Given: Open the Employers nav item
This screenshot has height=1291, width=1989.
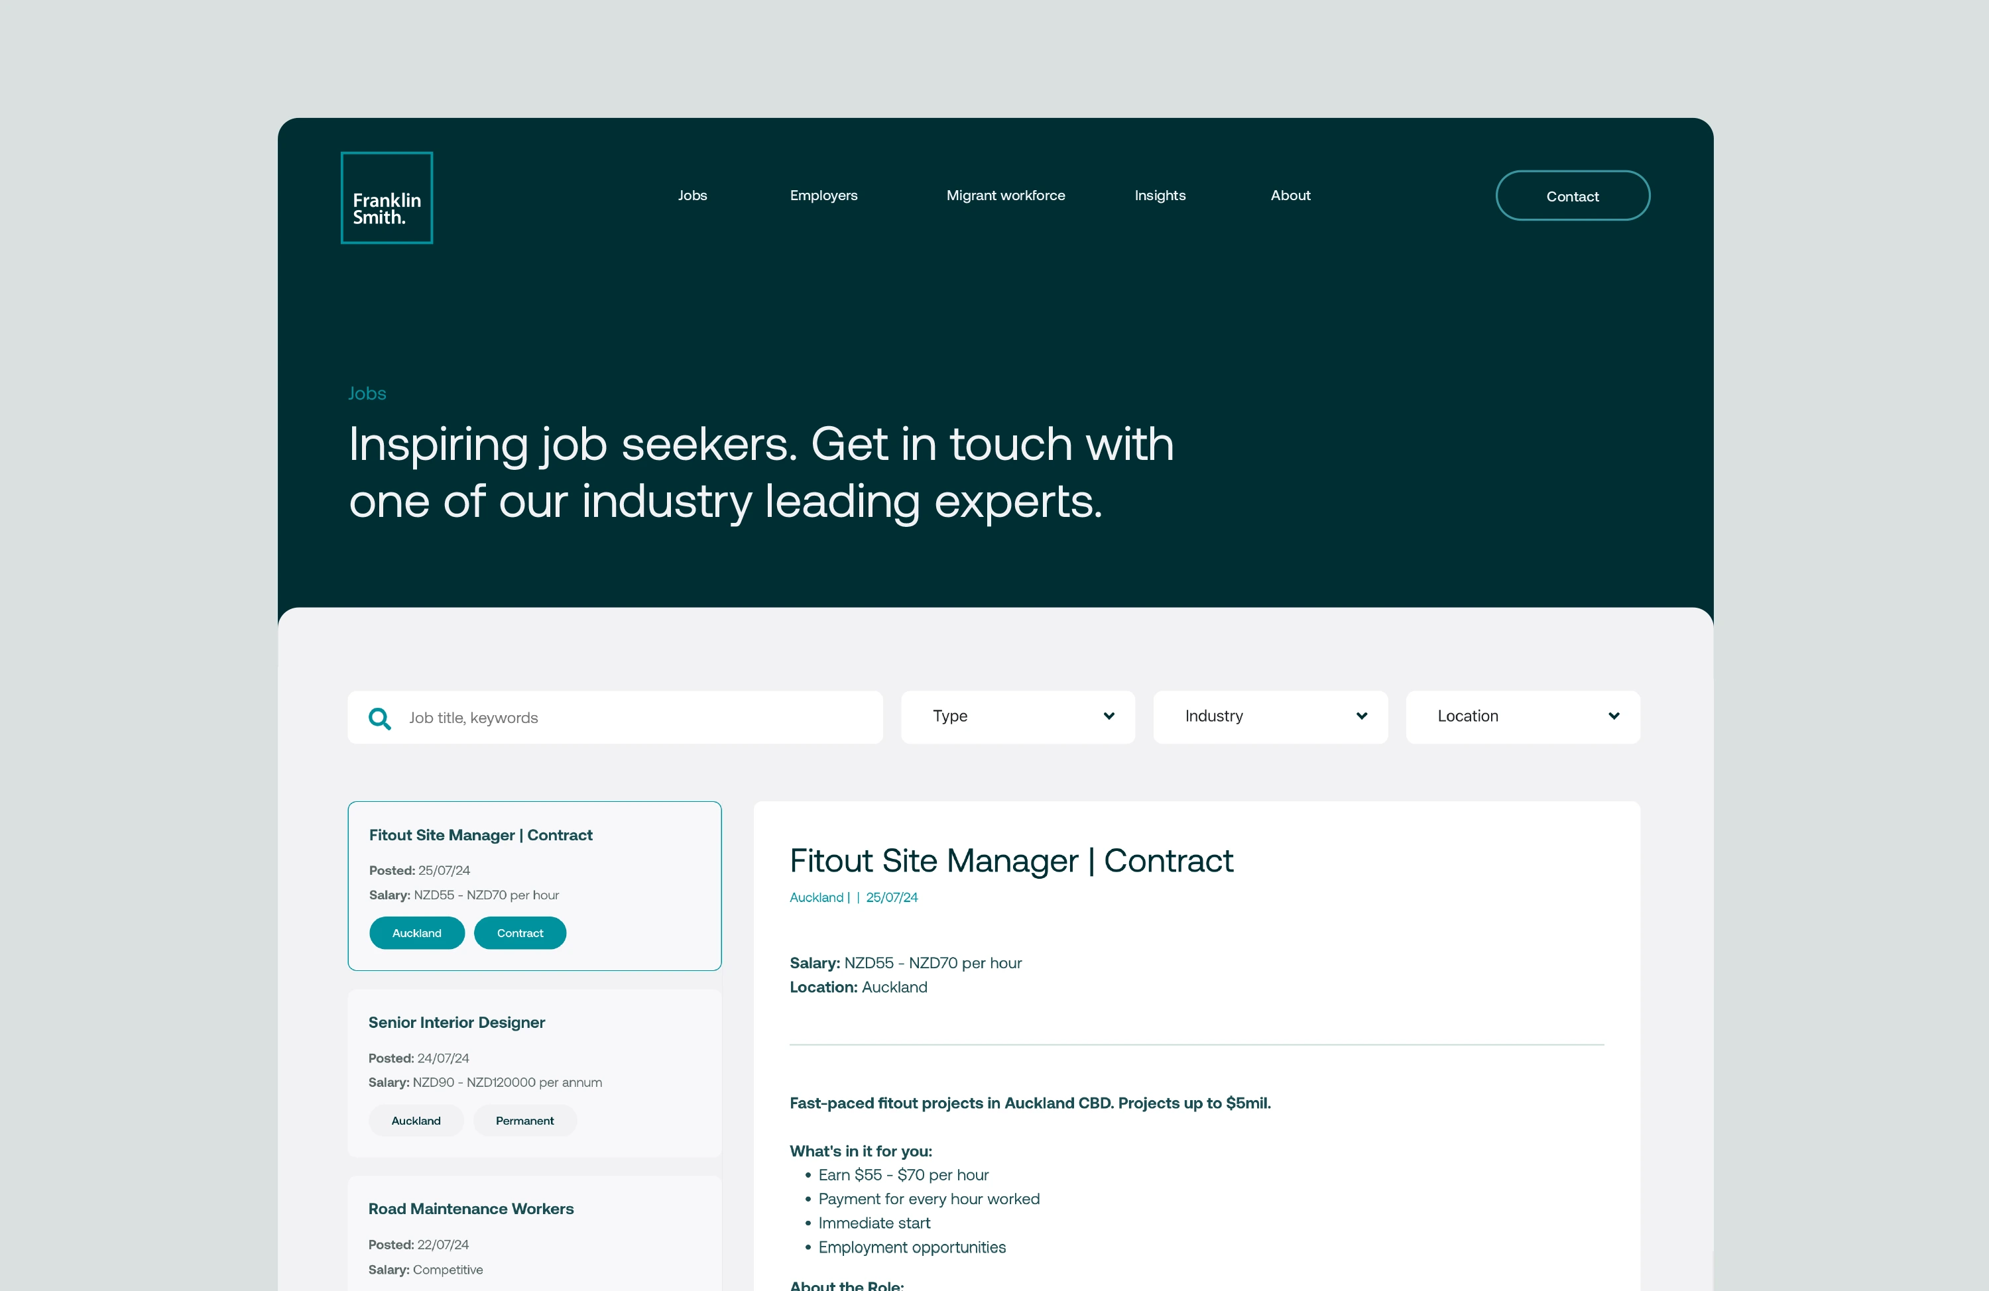Looking at the screenshot, I should (x=823, y=196).
